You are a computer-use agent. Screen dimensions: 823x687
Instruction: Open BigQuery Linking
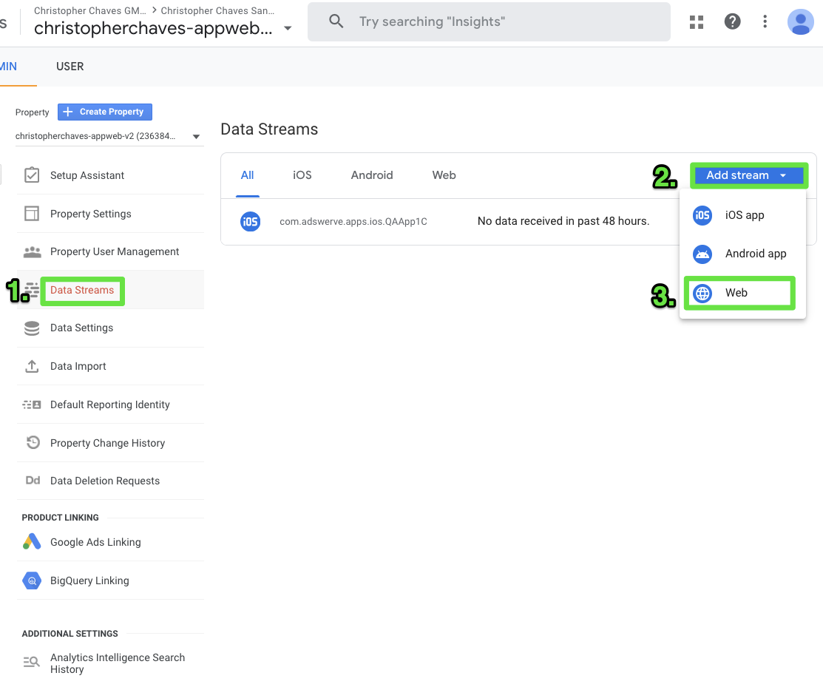tap(111, 581)
